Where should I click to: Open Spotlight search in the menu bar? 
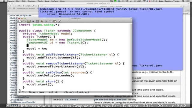tap(183, 1)
